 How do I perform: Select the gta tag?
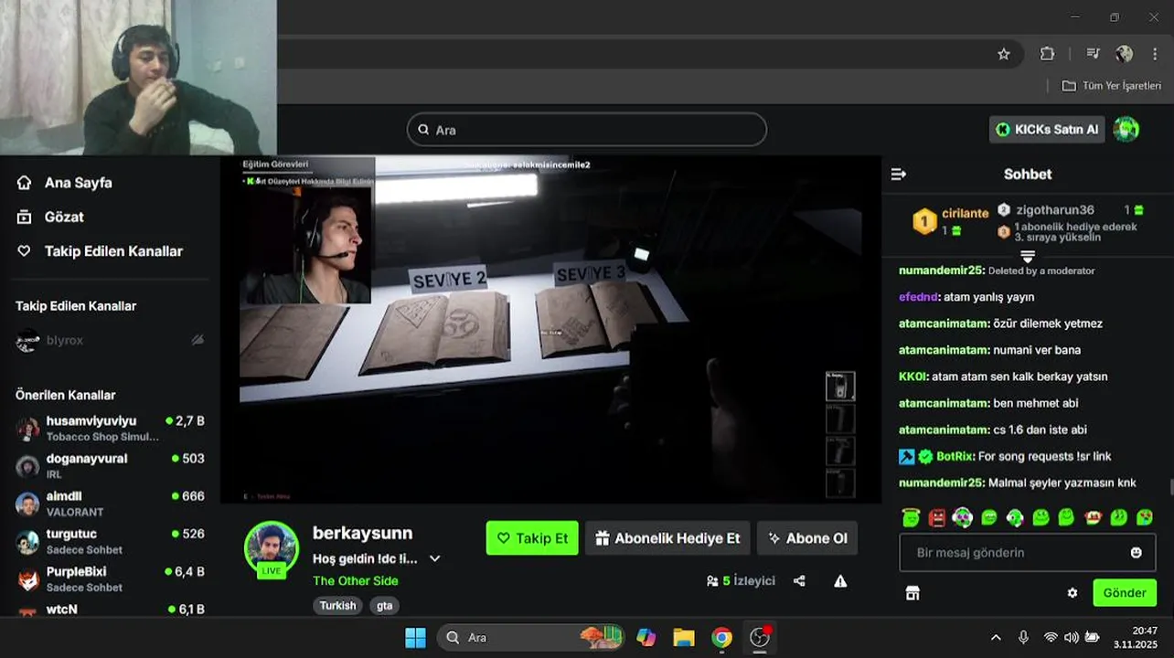384,605
